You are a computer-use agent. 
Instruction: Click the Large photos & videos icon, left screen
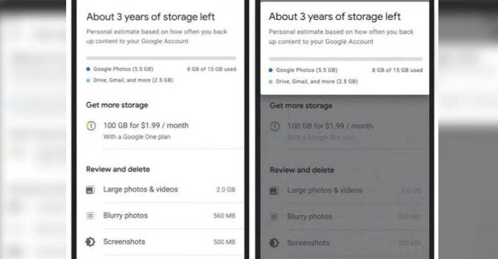coord(91,190)
